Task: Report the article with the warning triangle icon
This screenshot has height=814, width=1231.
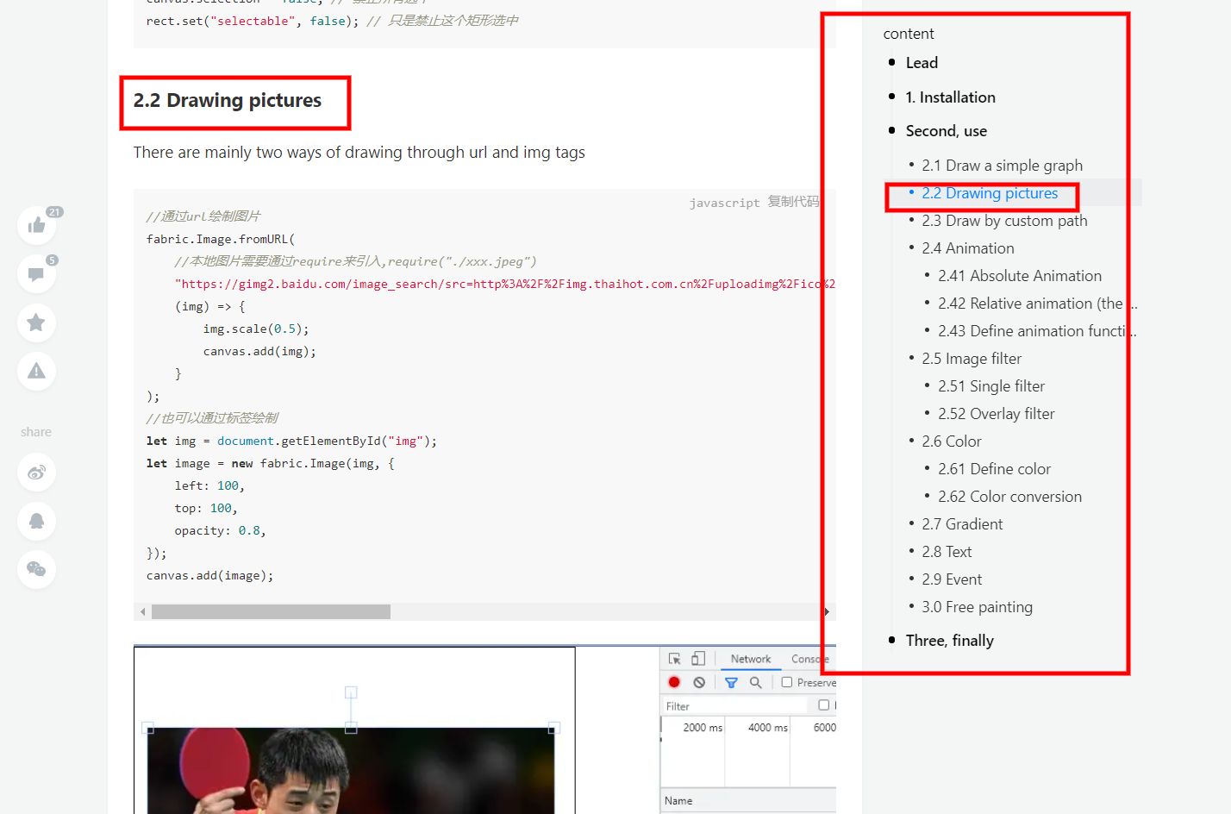Action: click(x=36, y=371)
